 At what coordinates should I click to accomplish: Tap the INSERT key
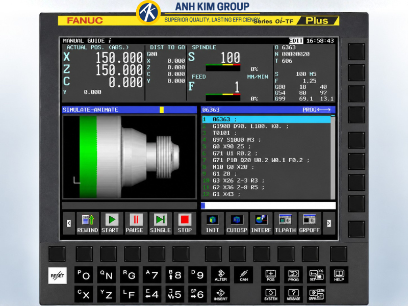coord(220,294)
